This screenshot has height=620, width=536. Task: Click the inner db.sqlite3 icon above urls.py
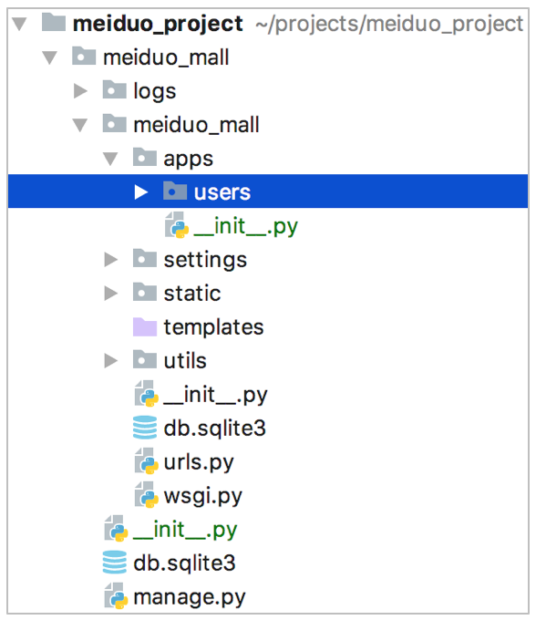(x=145, y=427)
